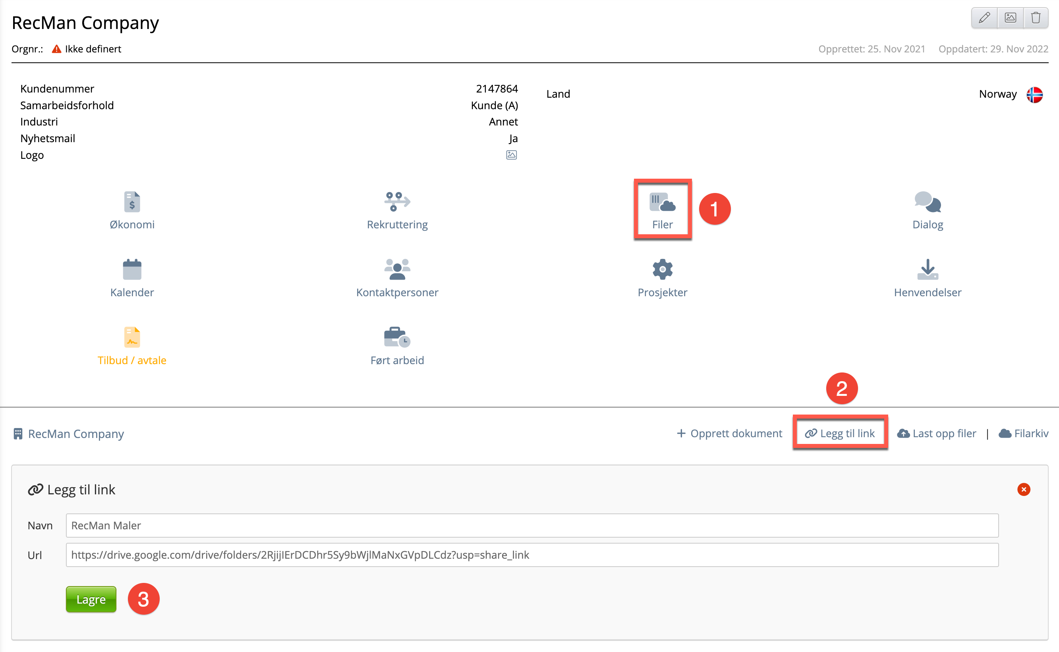Click the image upload toolbar icon
Screen dimensions: 1059x652
(x=1010, y=18)
